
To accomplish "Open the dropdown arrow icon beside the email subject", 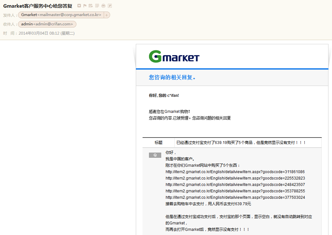I will 79,6.
